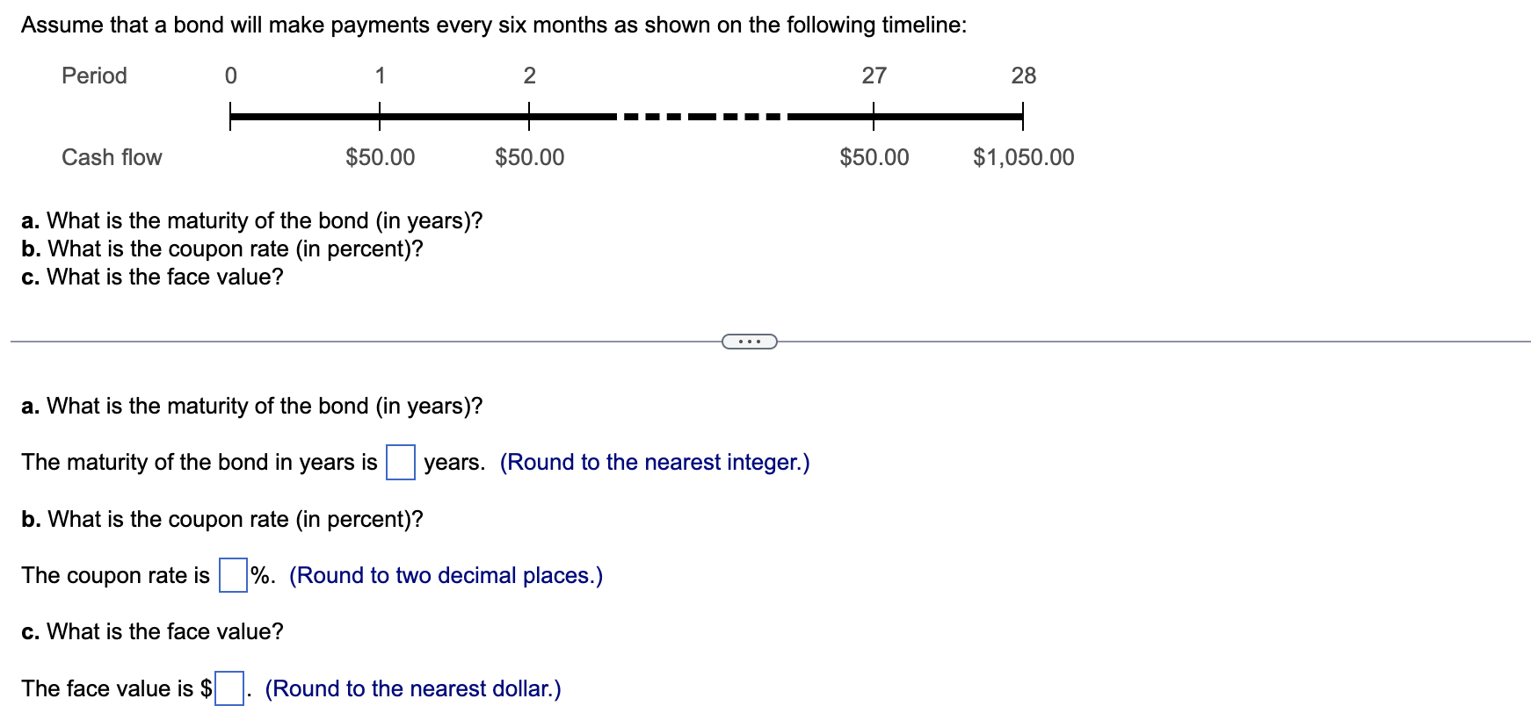Click the period 1 tick mark on timeline
1531x713 pixels.
(380, 116)
